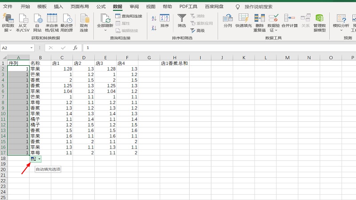Toggle the Filter (筛选) funnel button
This screenshot has width=356, height=200.
coord(182,21)
